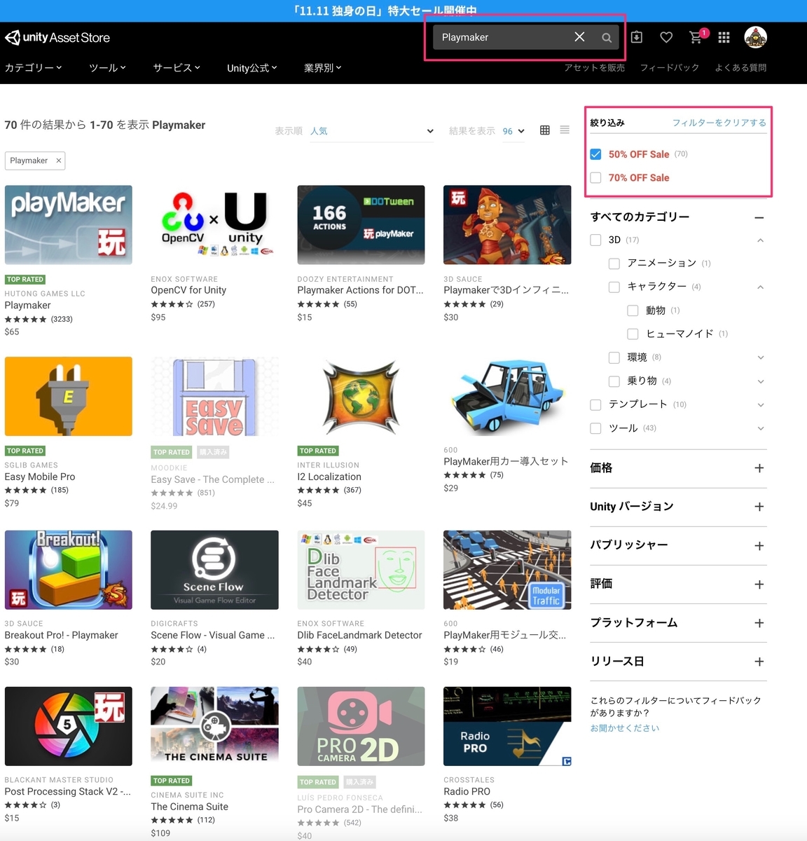Check the 動物 checkbox

(x=633, y=310)
